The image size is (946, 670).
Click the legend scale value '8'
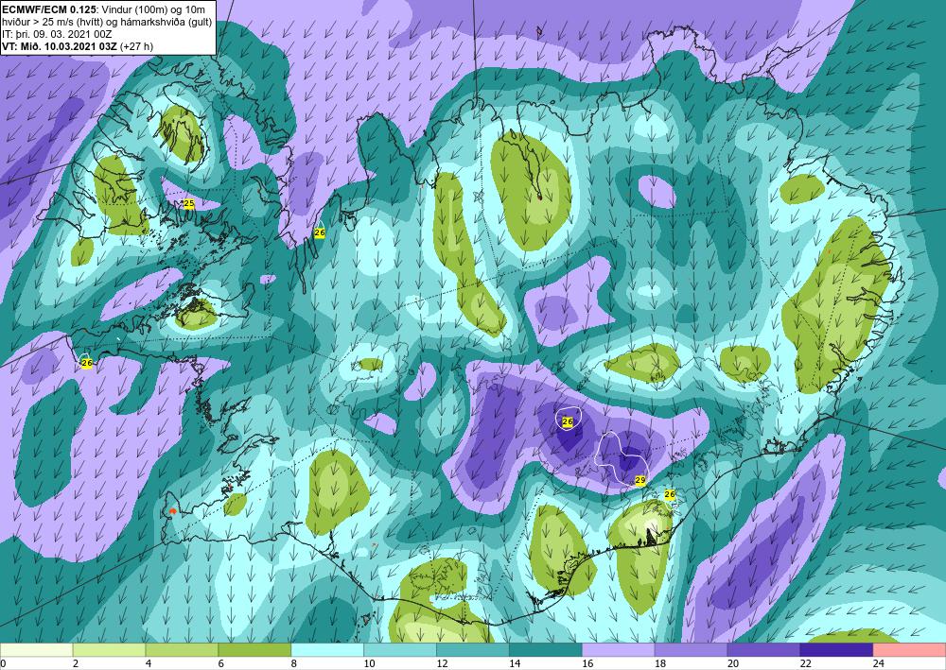click(294, 663)
